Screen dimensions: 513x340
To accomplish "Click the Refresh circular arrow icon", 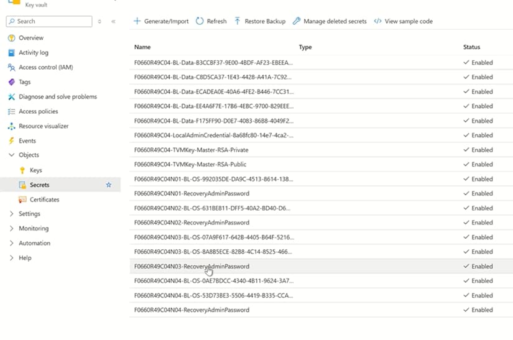I will point(200,21).
